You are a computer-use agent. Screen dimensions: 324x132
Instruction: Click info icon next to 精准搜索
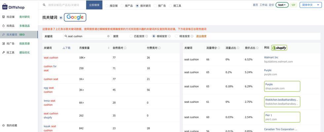click(x=192, y=36)
